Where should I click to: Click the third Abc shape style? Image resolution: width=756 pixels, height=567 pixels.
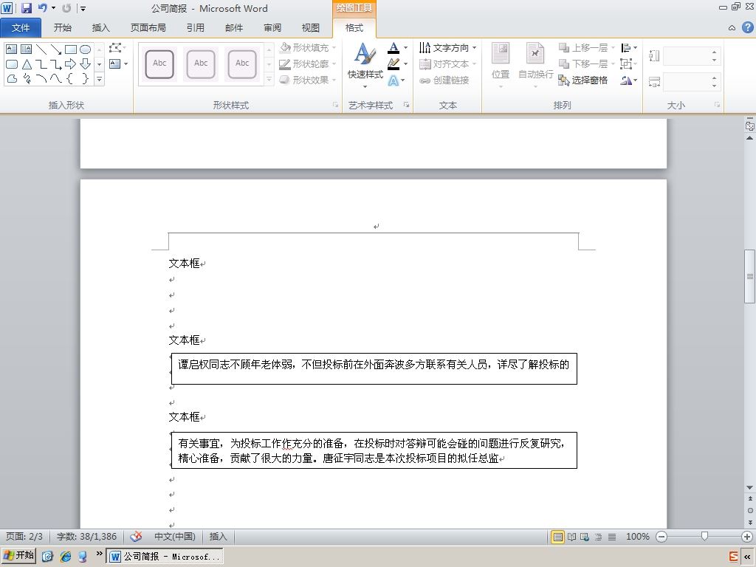pyautogui.click(x=242, y=63)
